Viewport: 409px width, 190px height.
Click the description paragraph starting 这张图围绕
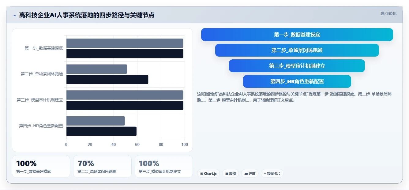point(294,97)
